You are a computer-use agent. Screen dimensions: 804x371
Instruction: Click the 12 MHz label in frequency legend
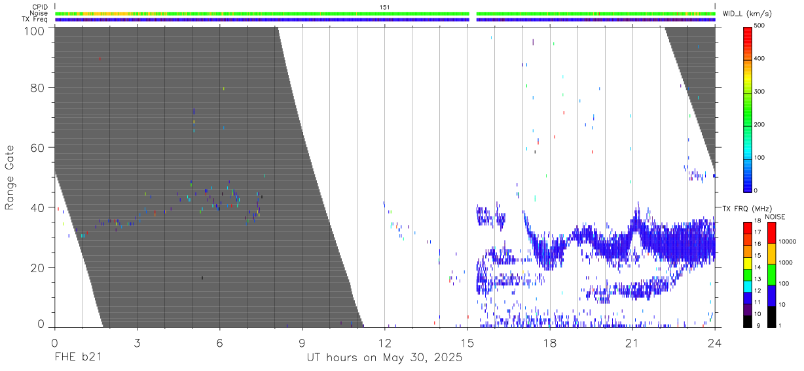(758, 291)
